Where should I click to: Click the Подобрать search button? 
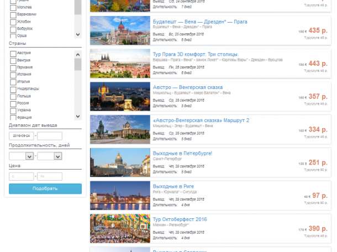(45, 188)
